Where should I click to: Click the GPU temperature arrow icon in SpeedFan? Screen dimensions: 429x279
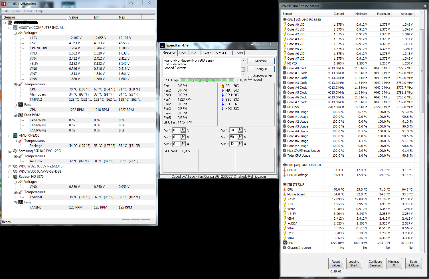tap(223, 95)
